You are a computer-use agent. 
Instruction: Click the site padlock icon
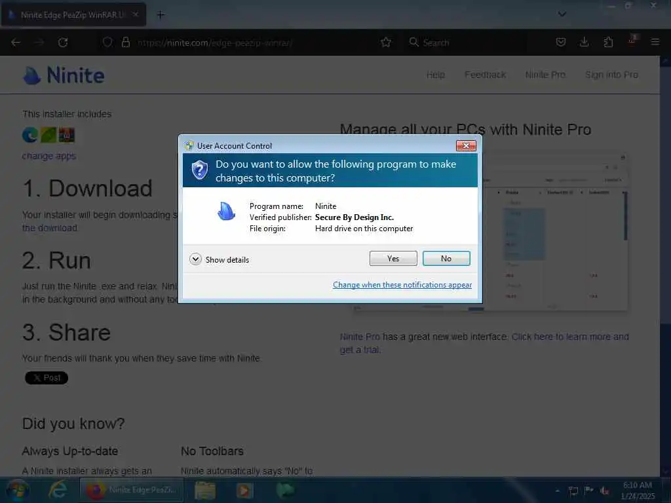tap(125, 43)
